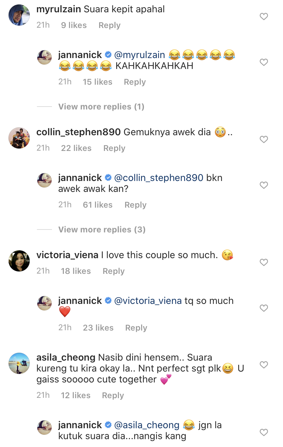The width and height of the screenshot is (283, 447).
Task: Expand 'View more replies (3)'
Action: tap(102, 230)
